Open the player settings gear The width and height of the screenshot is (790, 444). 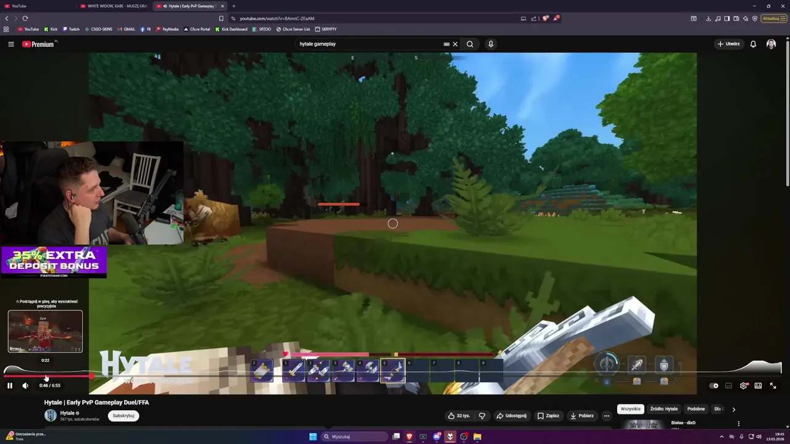coord(743,385)
